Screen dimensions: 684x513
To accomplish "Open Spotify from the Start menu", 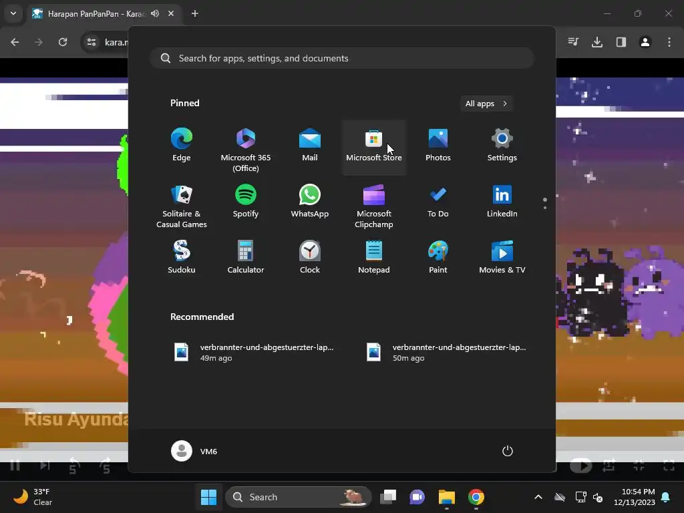I will pyautogui.click(x=246, y=203).
